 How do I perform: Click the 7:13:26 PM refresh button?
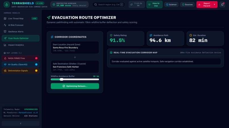click(x=137, y=5)
